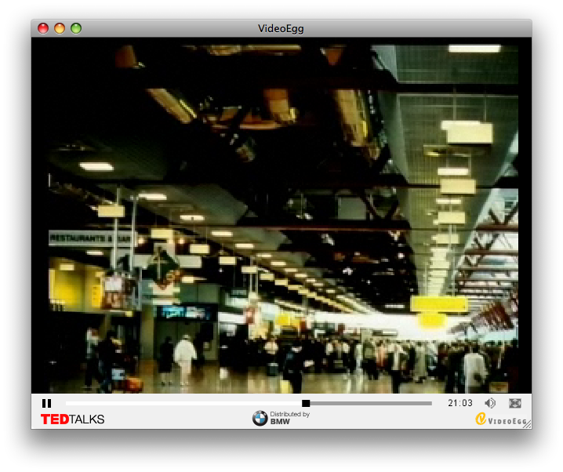Click the VideoEgg brand text link

coord(507,421)
